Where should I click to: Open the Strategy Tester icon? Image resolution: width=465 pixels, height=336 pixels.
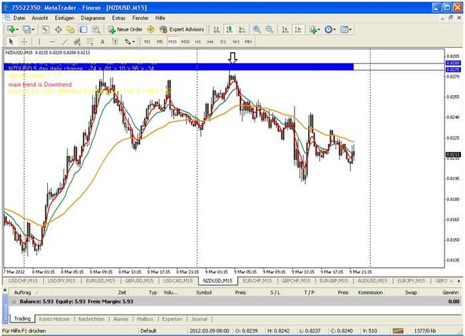coord(96,30)
